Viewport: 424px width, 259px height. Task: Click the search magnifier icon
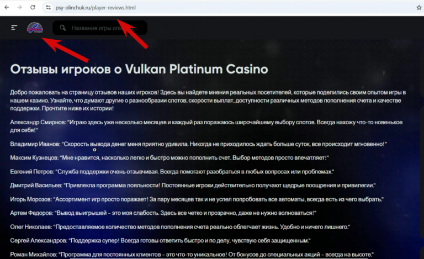point(62,28)
